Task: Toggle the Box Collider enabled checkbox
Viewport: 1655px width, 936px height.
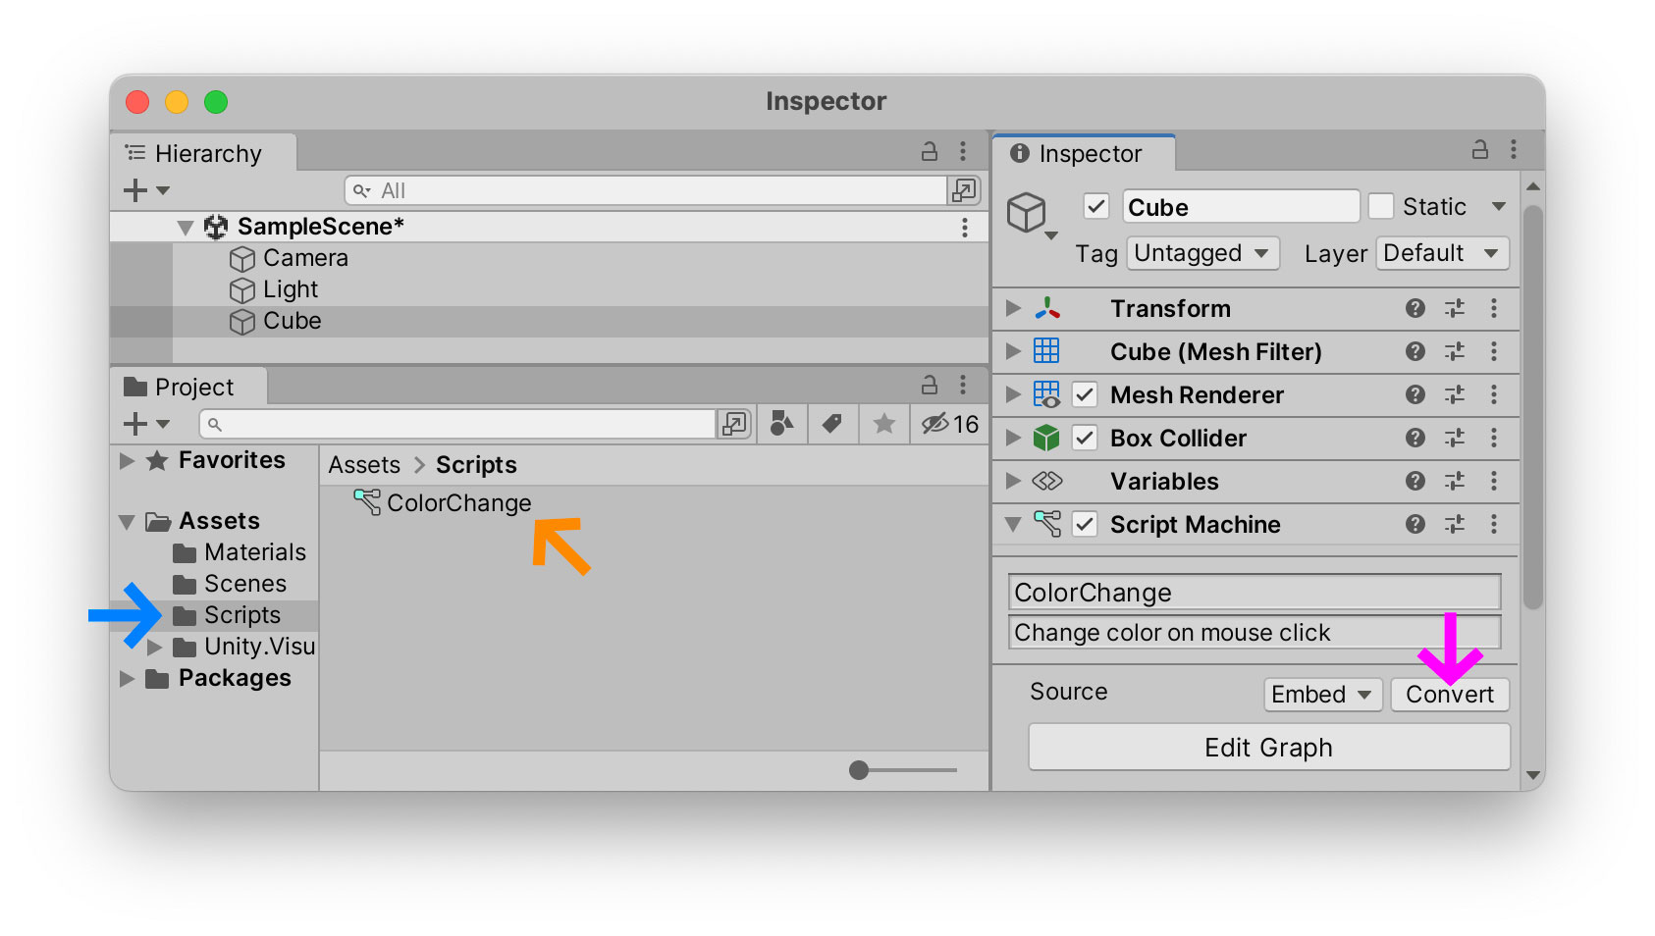Action: 1085,438
